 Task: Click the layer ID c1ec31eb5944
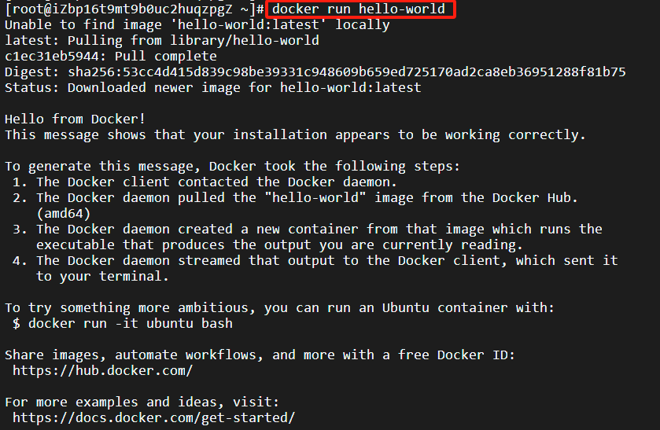pos(52,57)
